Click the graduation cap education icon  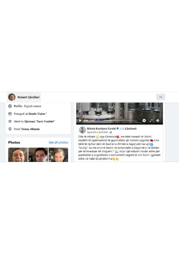click(x=10, y=121)
